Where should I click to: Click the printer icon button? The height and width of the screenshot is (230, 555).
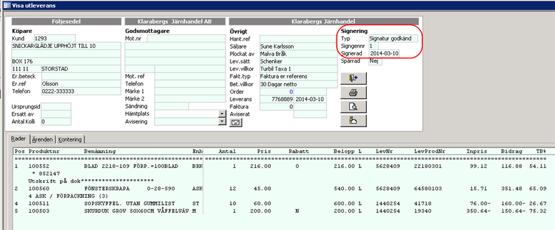coord(353,92)
